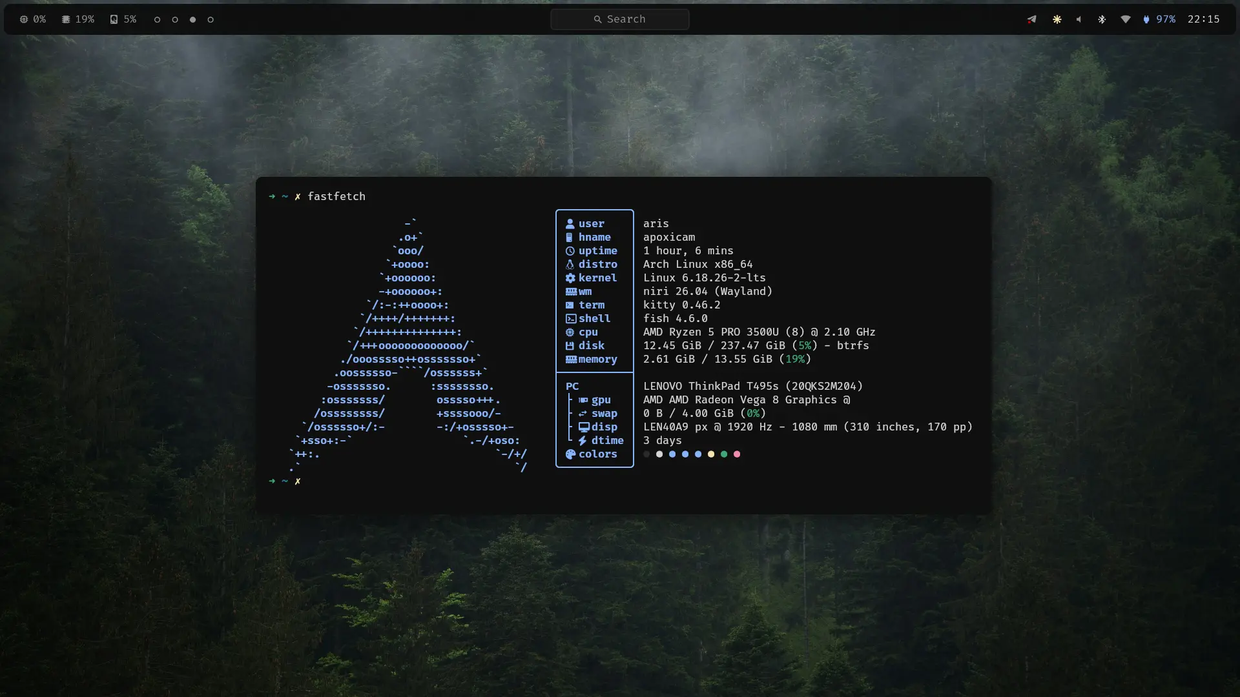The height and width of the screenshot is (697, 1240).
Task: Click the distro penguin icon
Action: (570, 265)
